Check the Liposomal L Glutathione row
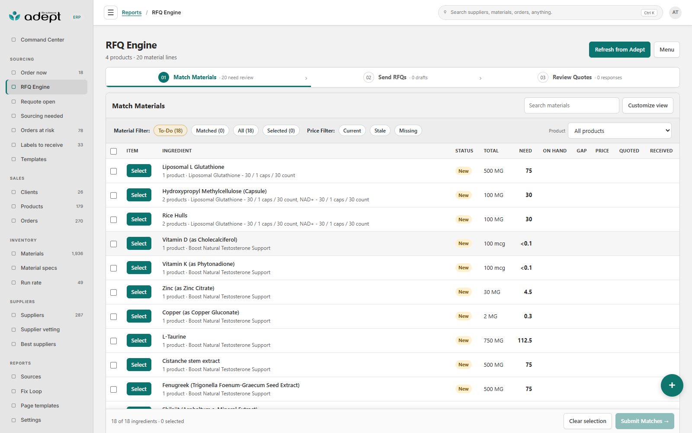 click(114, 171)
